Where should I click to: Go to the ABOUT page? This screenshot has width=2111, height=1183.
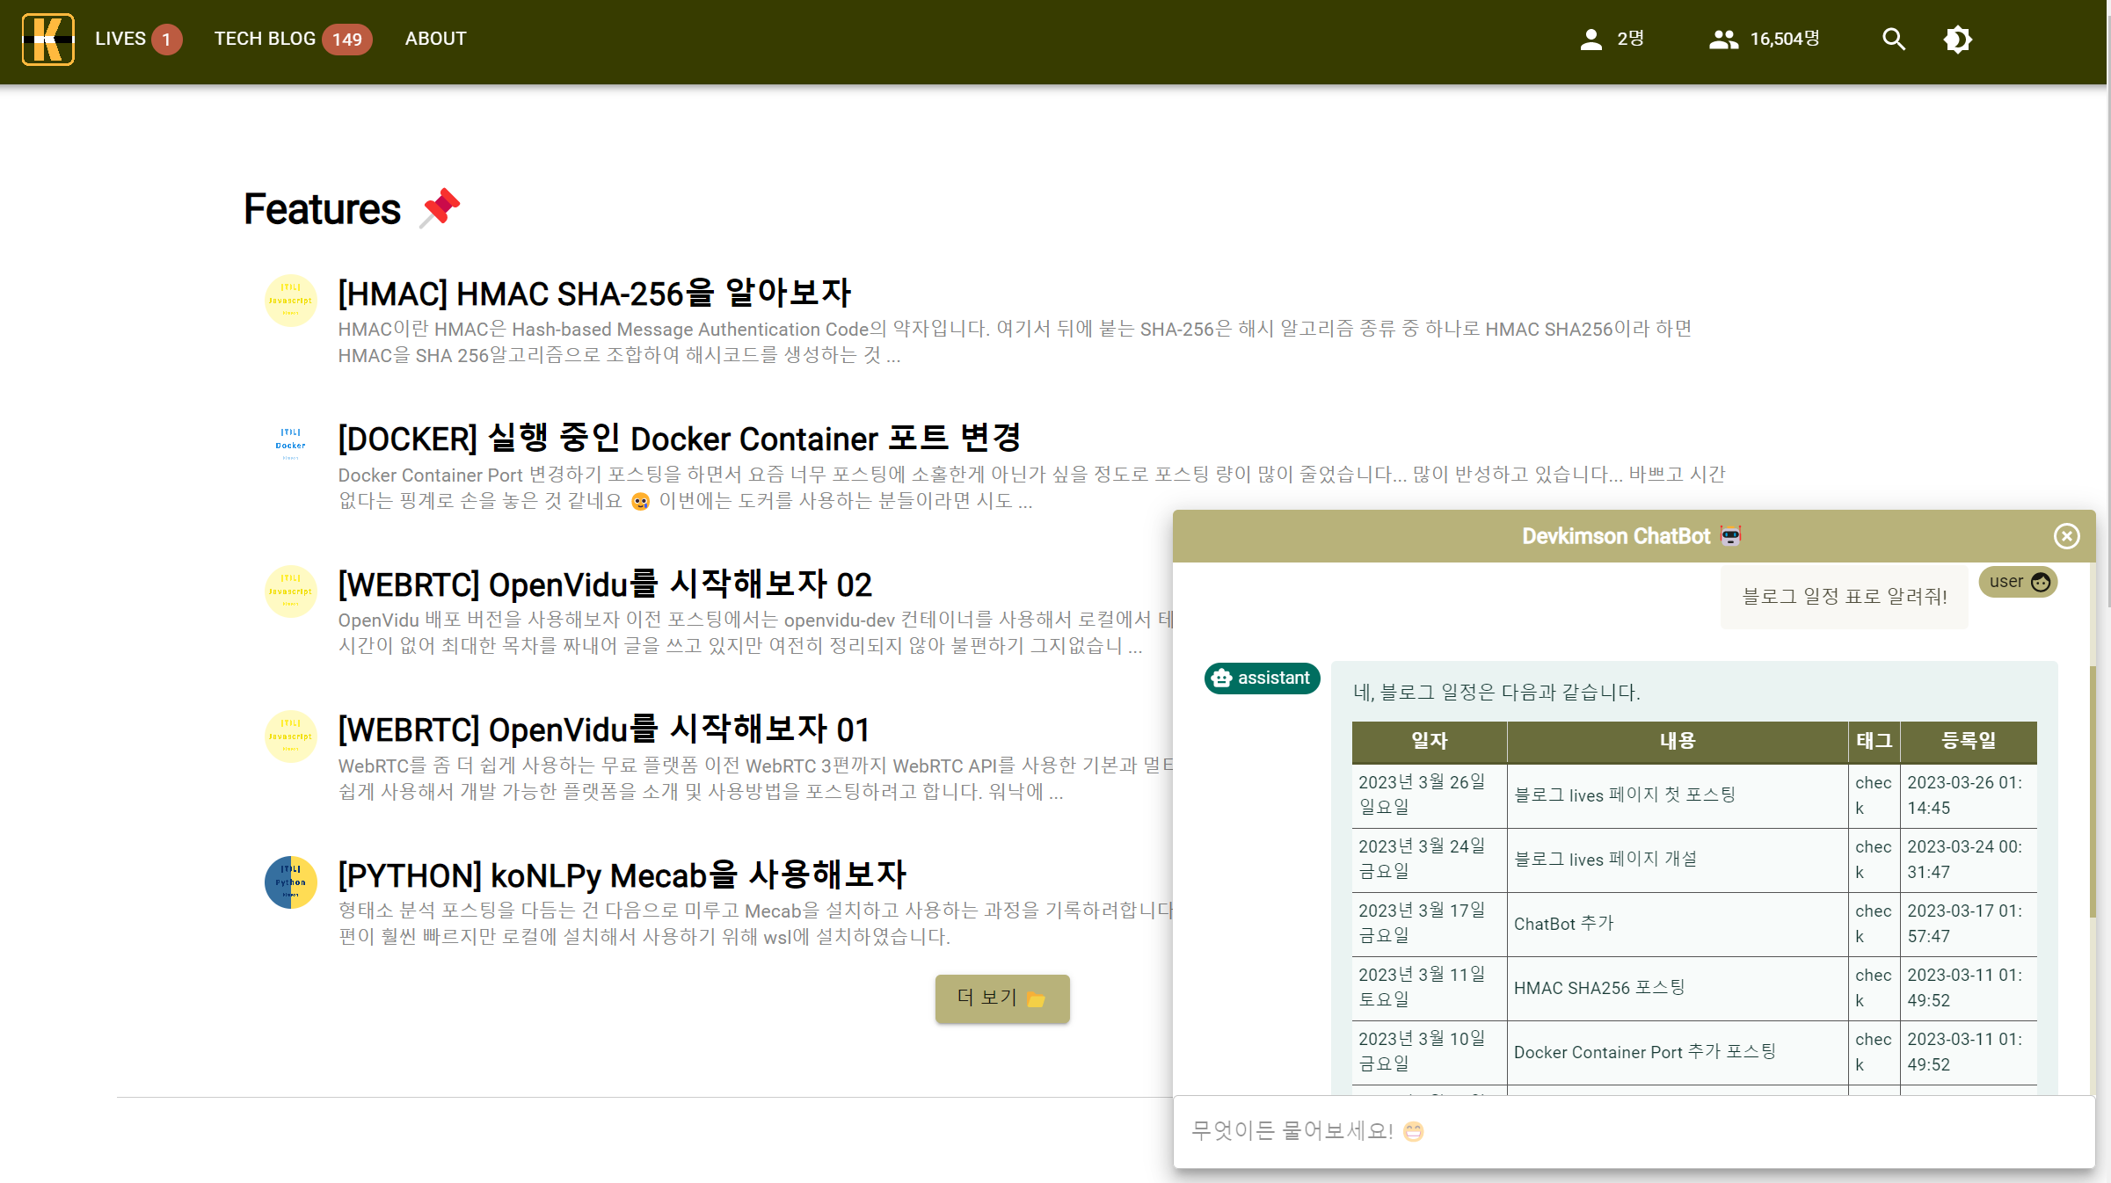pos(435,39)
